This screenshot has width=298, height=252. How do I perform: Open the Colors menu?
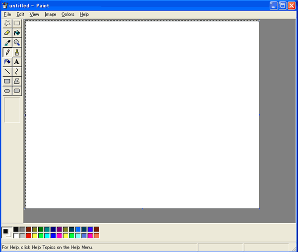coord(68,14)
